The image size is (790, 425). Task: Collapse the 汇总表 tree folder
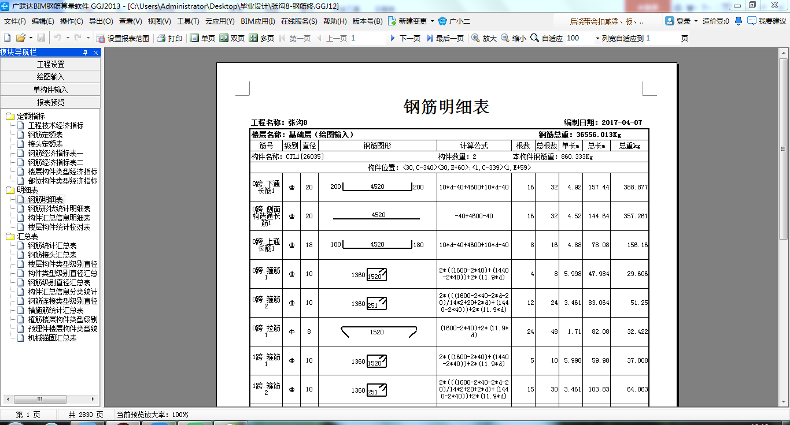click(x=10, y=236)
